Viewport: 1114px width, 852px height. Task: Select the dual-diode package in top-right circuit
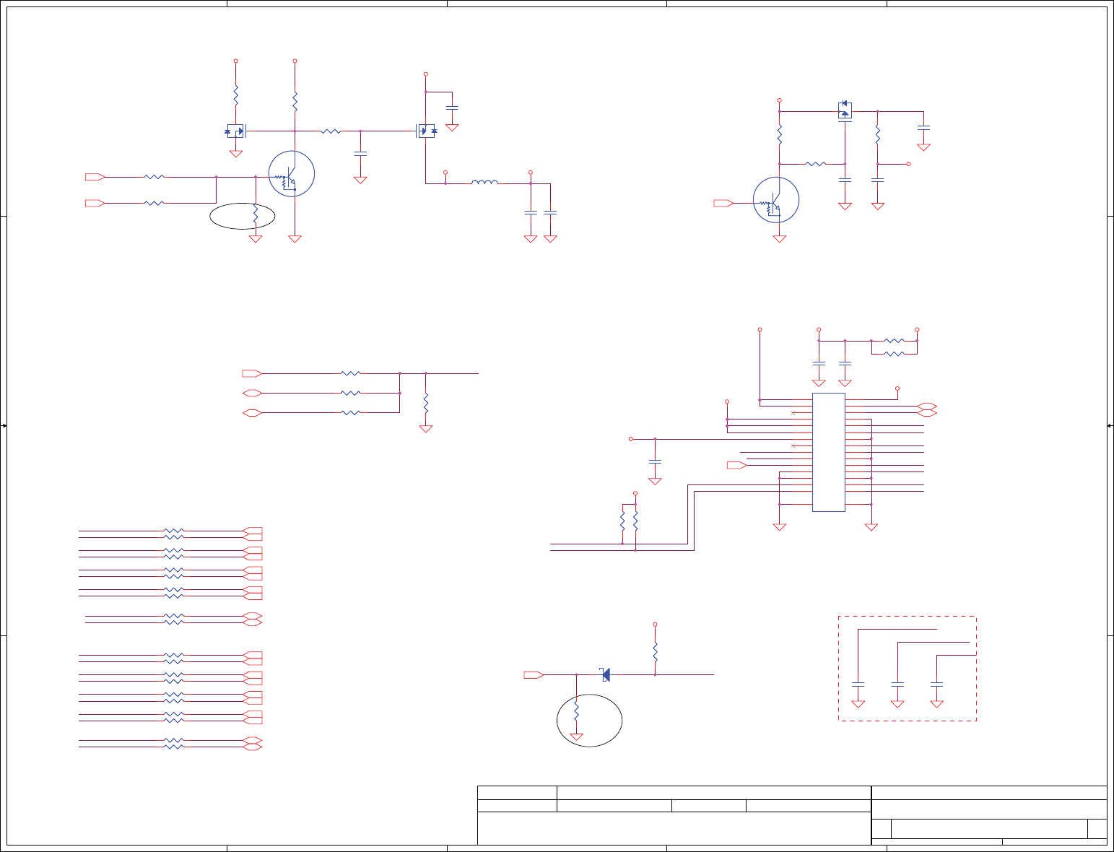845,110
